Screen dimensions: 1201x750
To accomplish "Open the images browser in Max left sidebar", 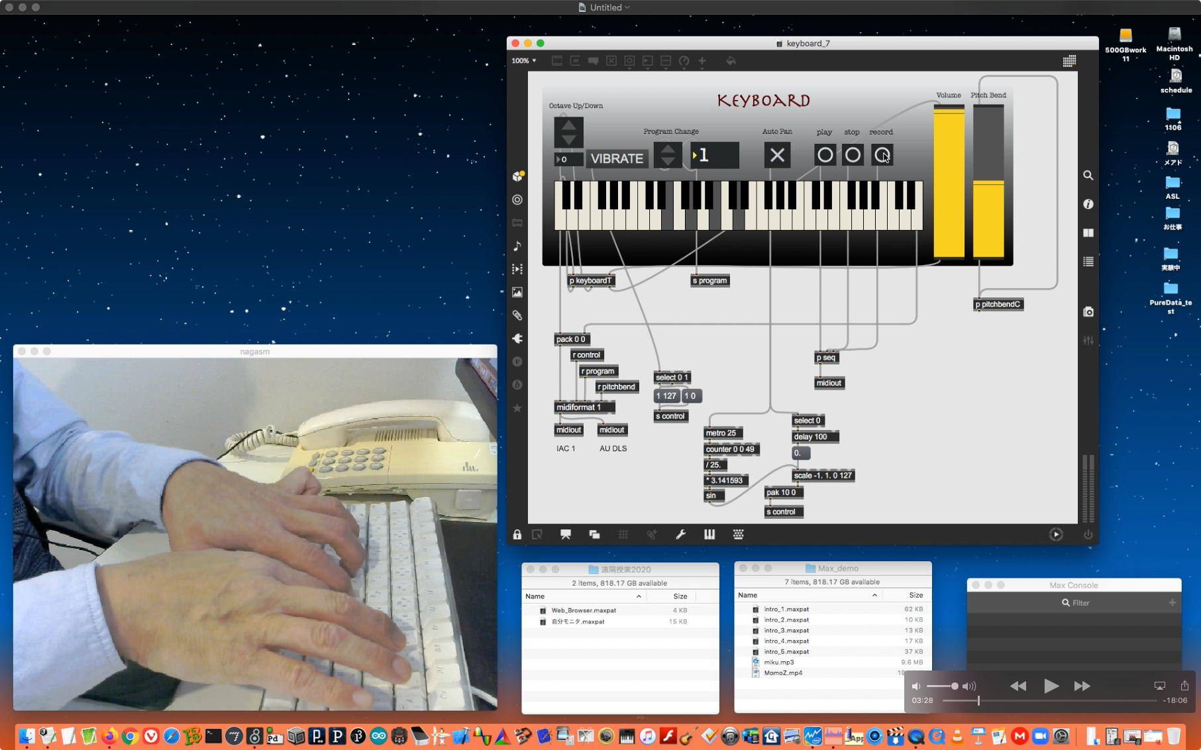I will point(517,292).
